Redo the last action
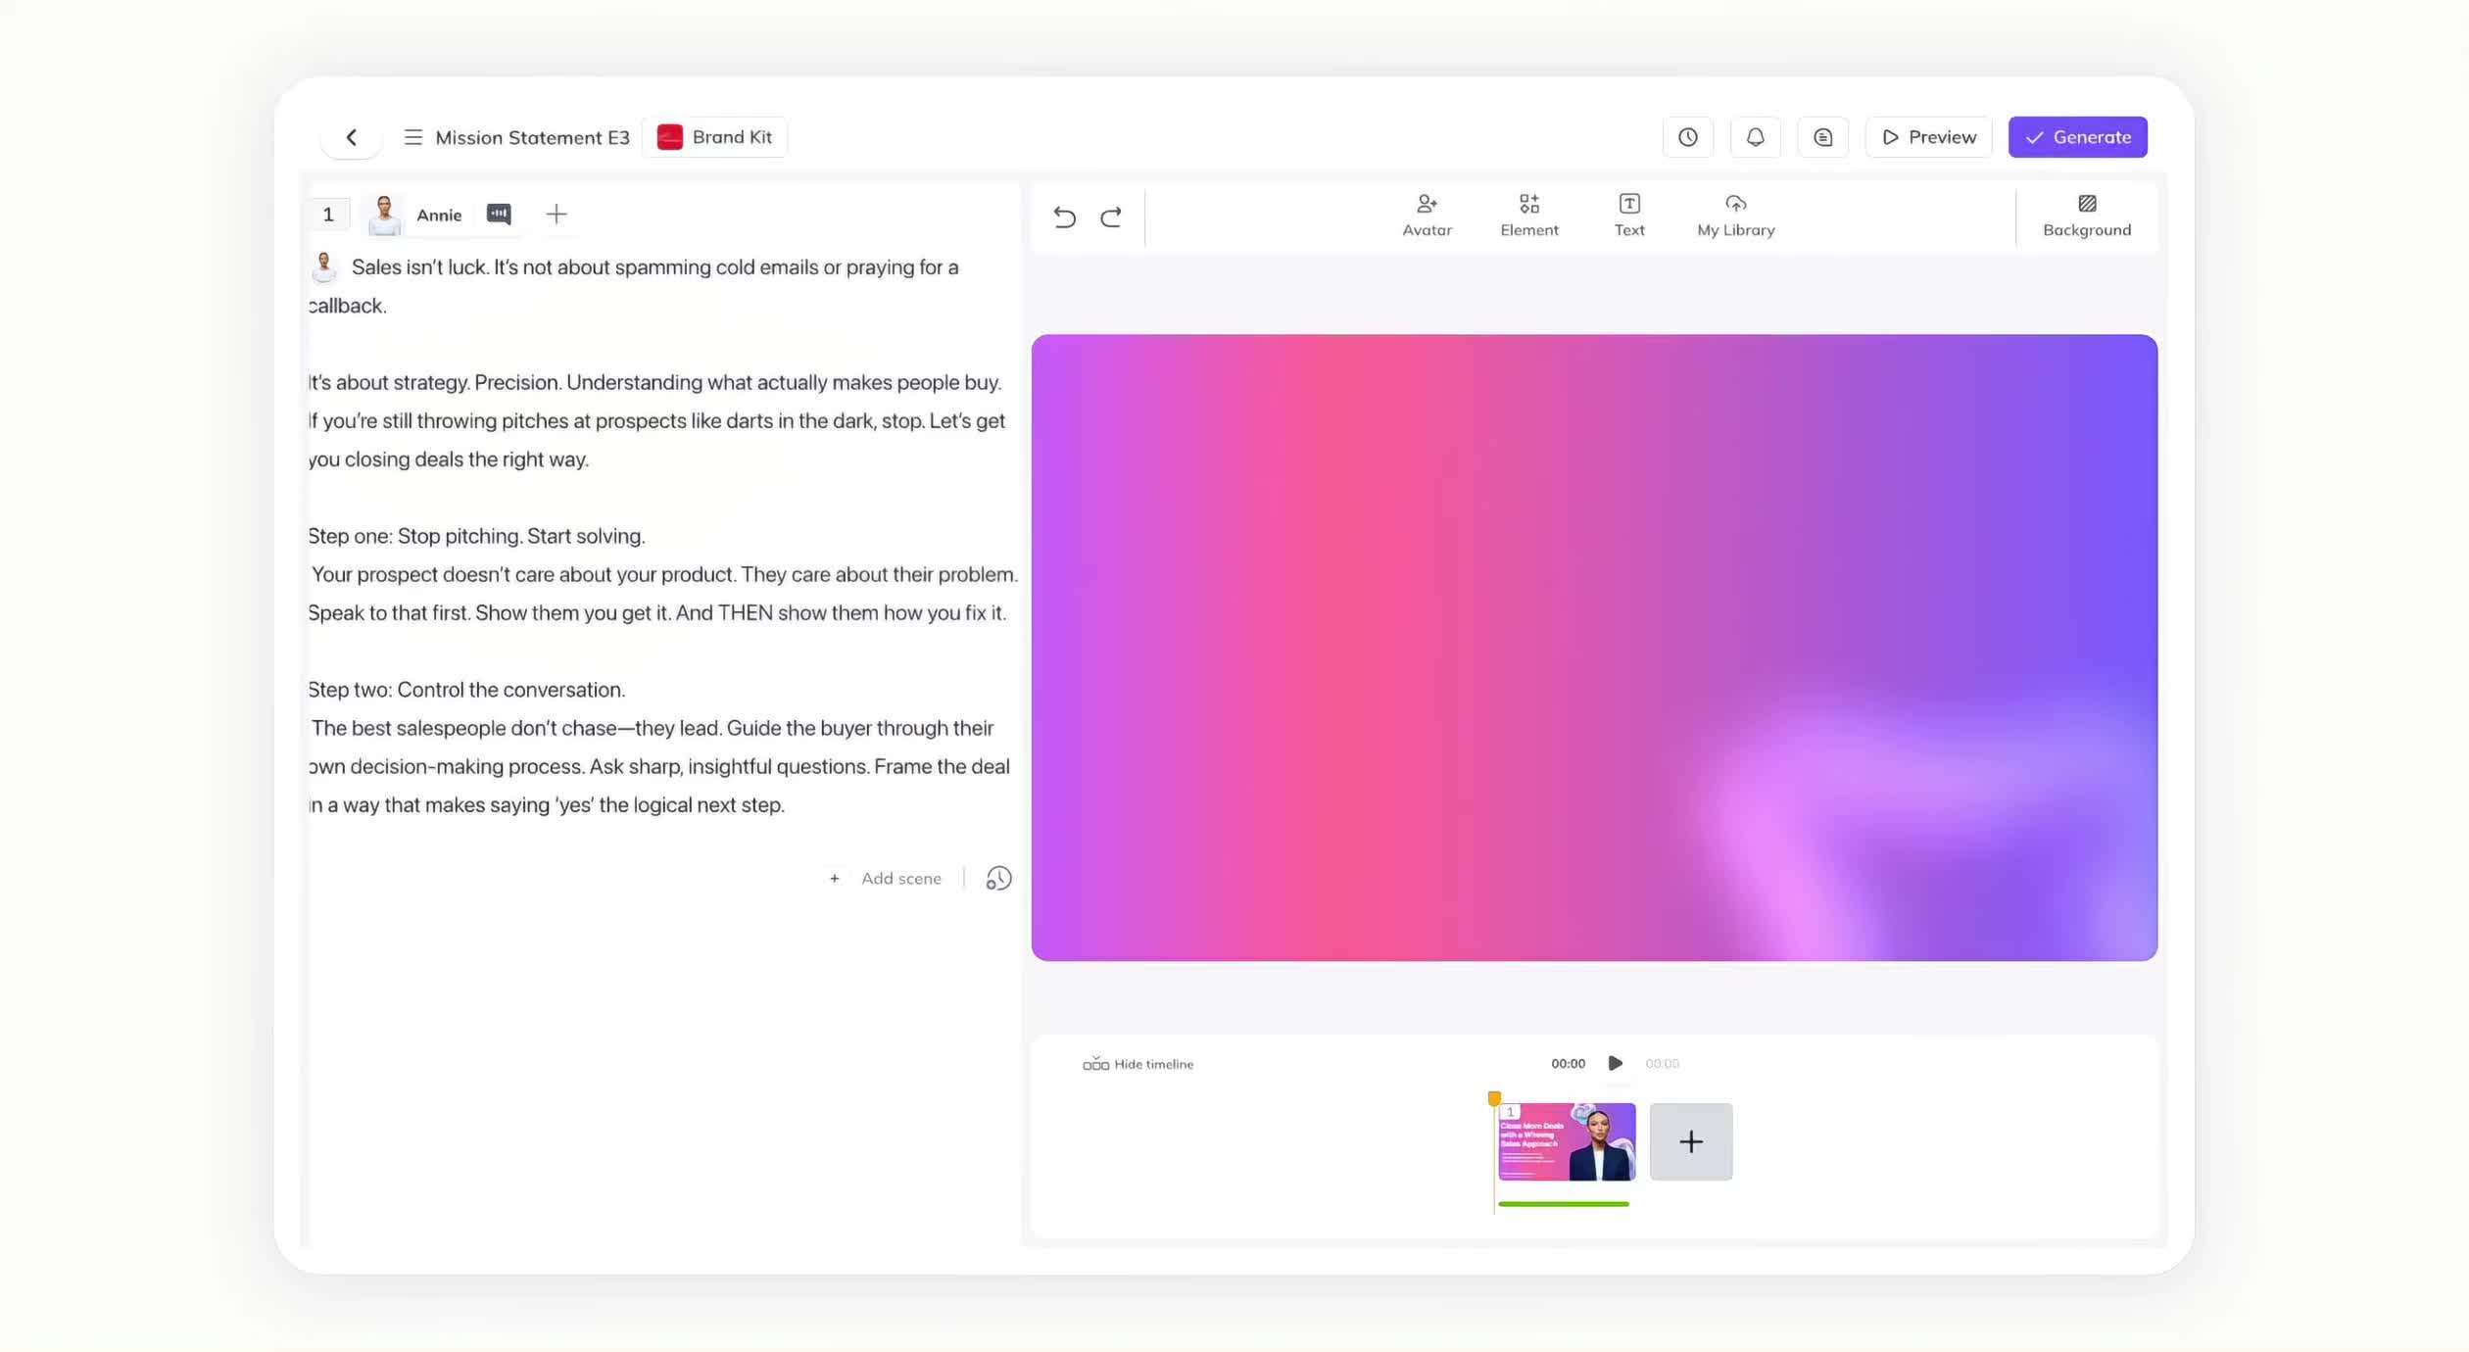This screenshot has height=1352, width=2469. point(1110,217)
